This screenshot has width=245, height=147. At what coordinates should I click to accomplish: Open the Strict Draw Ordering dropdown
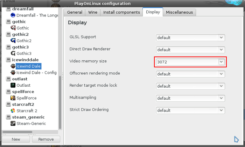click(190, 111)
